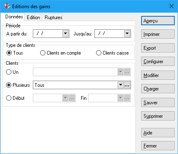The image size is (178, 154).
Task: Click the Export button
Action: tap(158, 48)
